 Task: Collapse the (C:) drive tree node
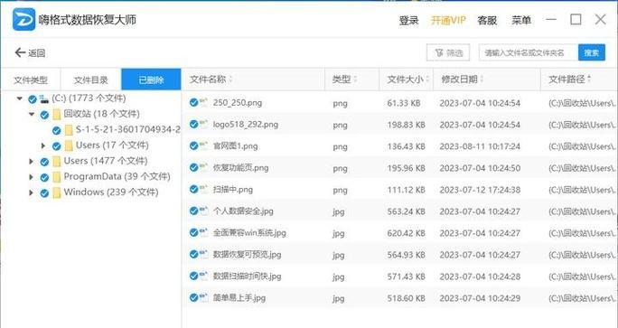point(19,98)
